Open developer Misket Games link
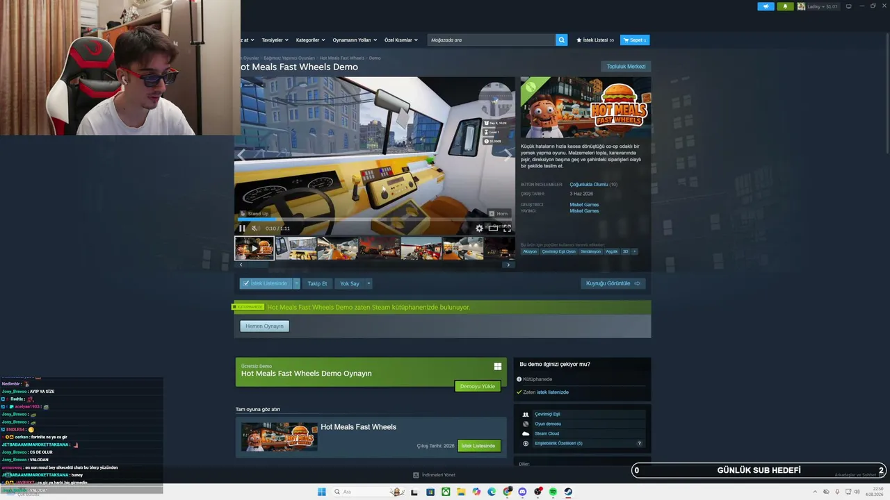This screenshot has width=890, height=500. click(584, 205)
